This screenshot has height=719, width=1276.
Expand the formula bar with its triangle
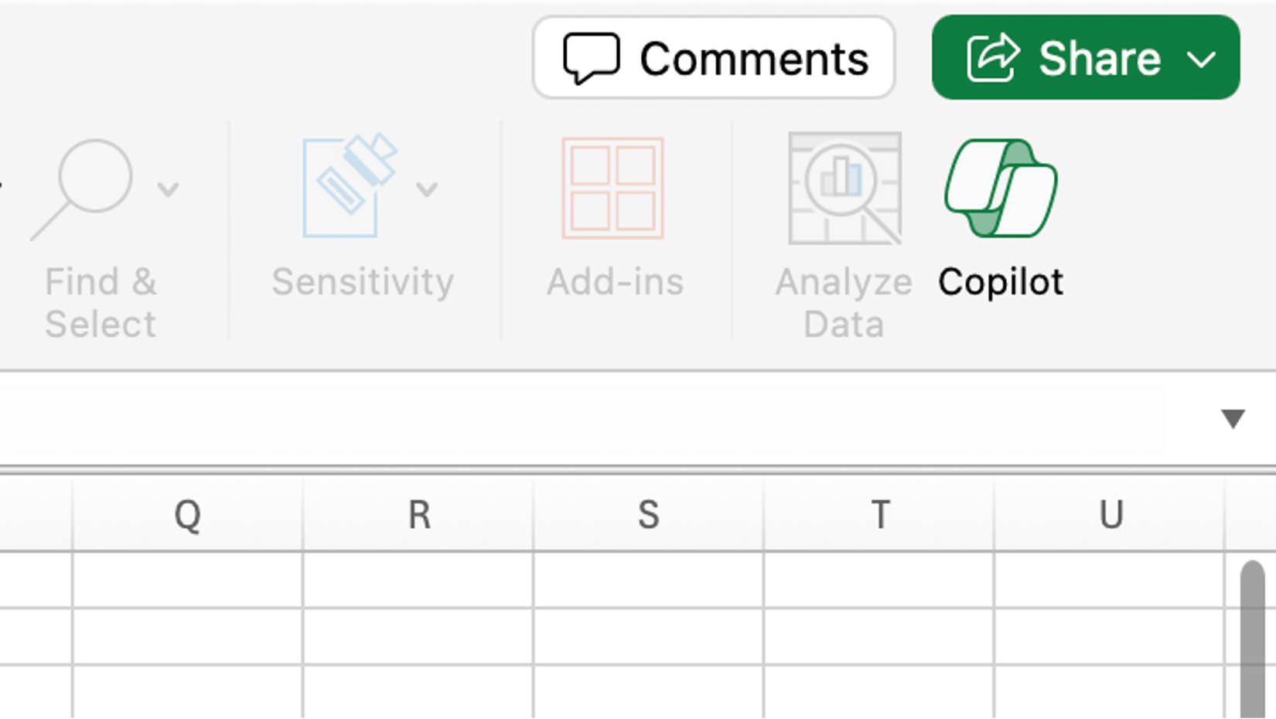1231,420
